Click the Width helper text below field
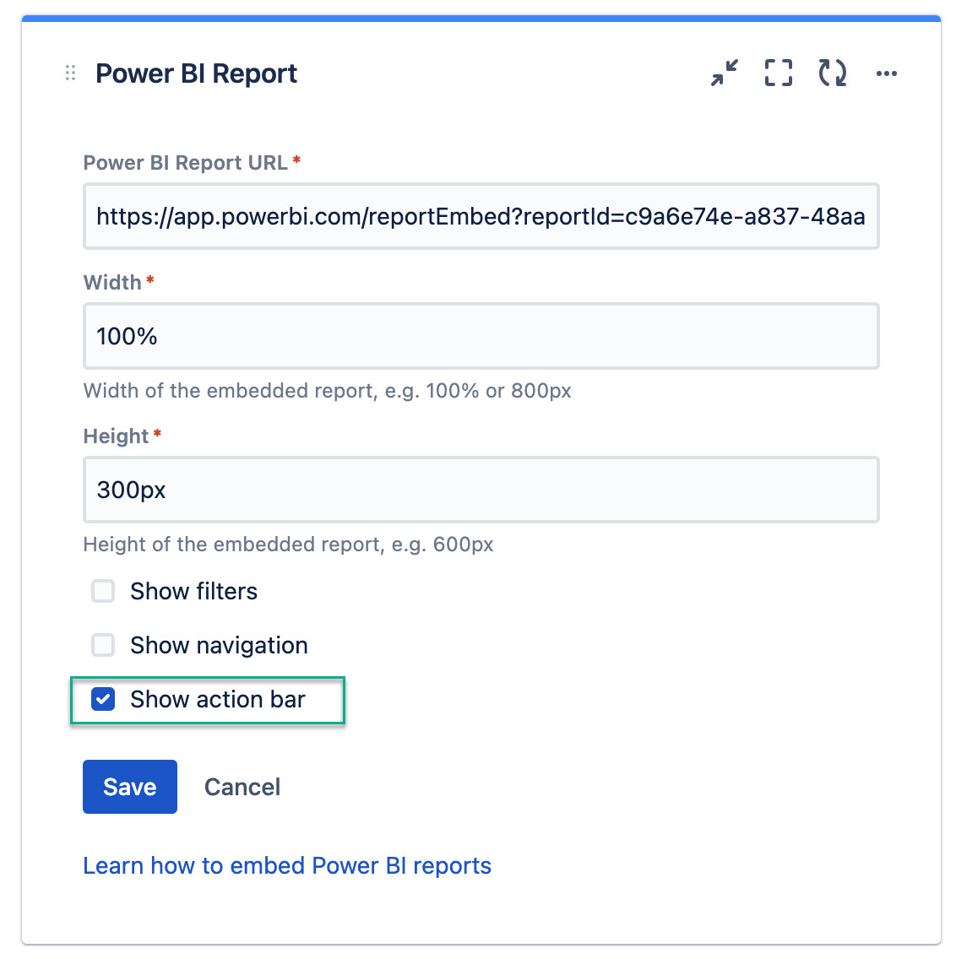956x959 pixels. click(x=327, y=391)
